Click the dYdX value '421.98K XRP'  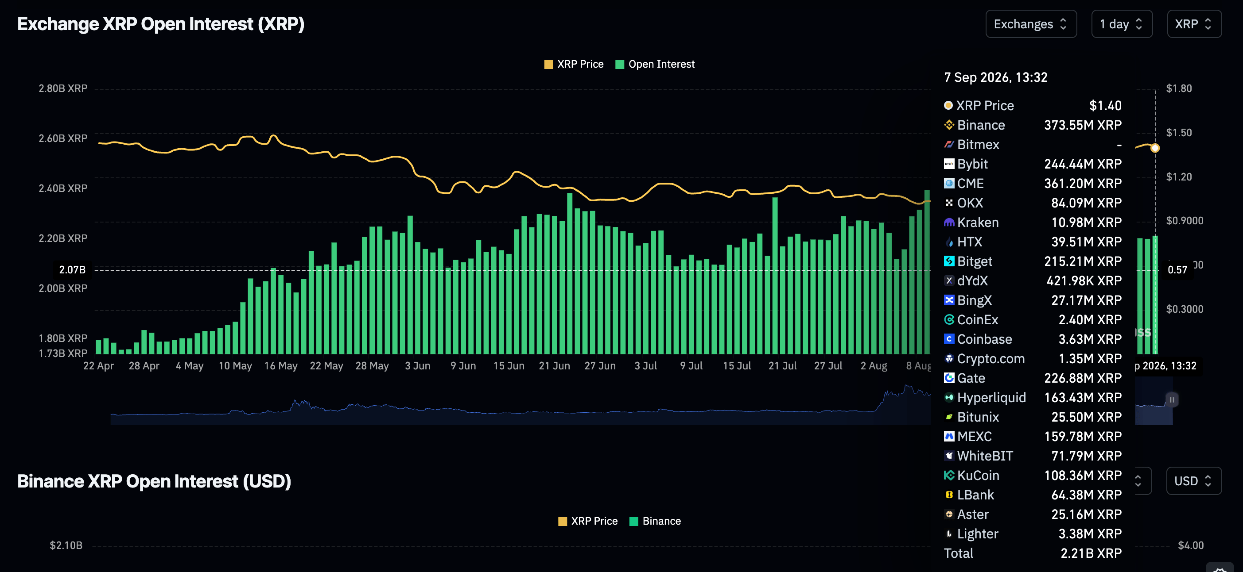pyautogui.click(x=1084, y=281)
